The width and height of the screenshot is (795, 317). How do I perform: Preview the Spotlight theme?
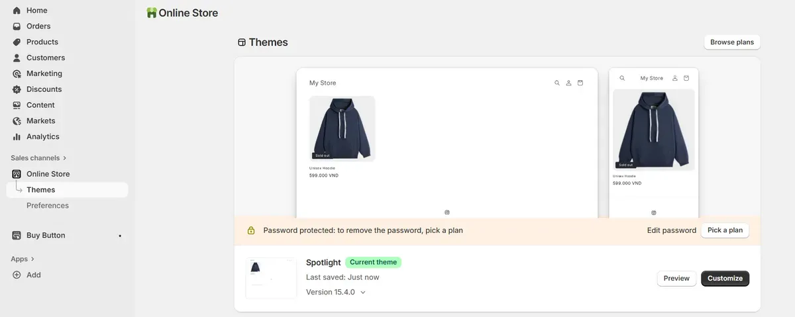coord(676,279)
